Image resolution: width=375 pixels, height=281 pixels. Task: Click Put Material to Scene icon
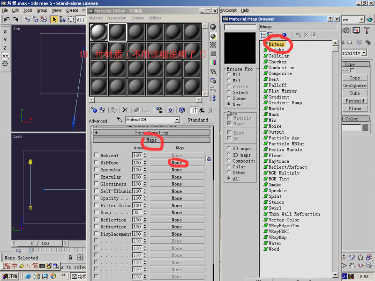(x=102, y=110)
